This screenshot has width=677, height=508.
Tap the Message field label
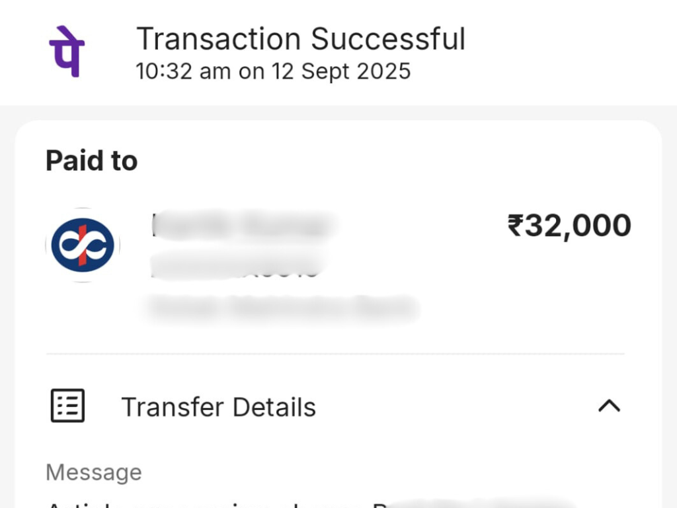pos(93,472)
